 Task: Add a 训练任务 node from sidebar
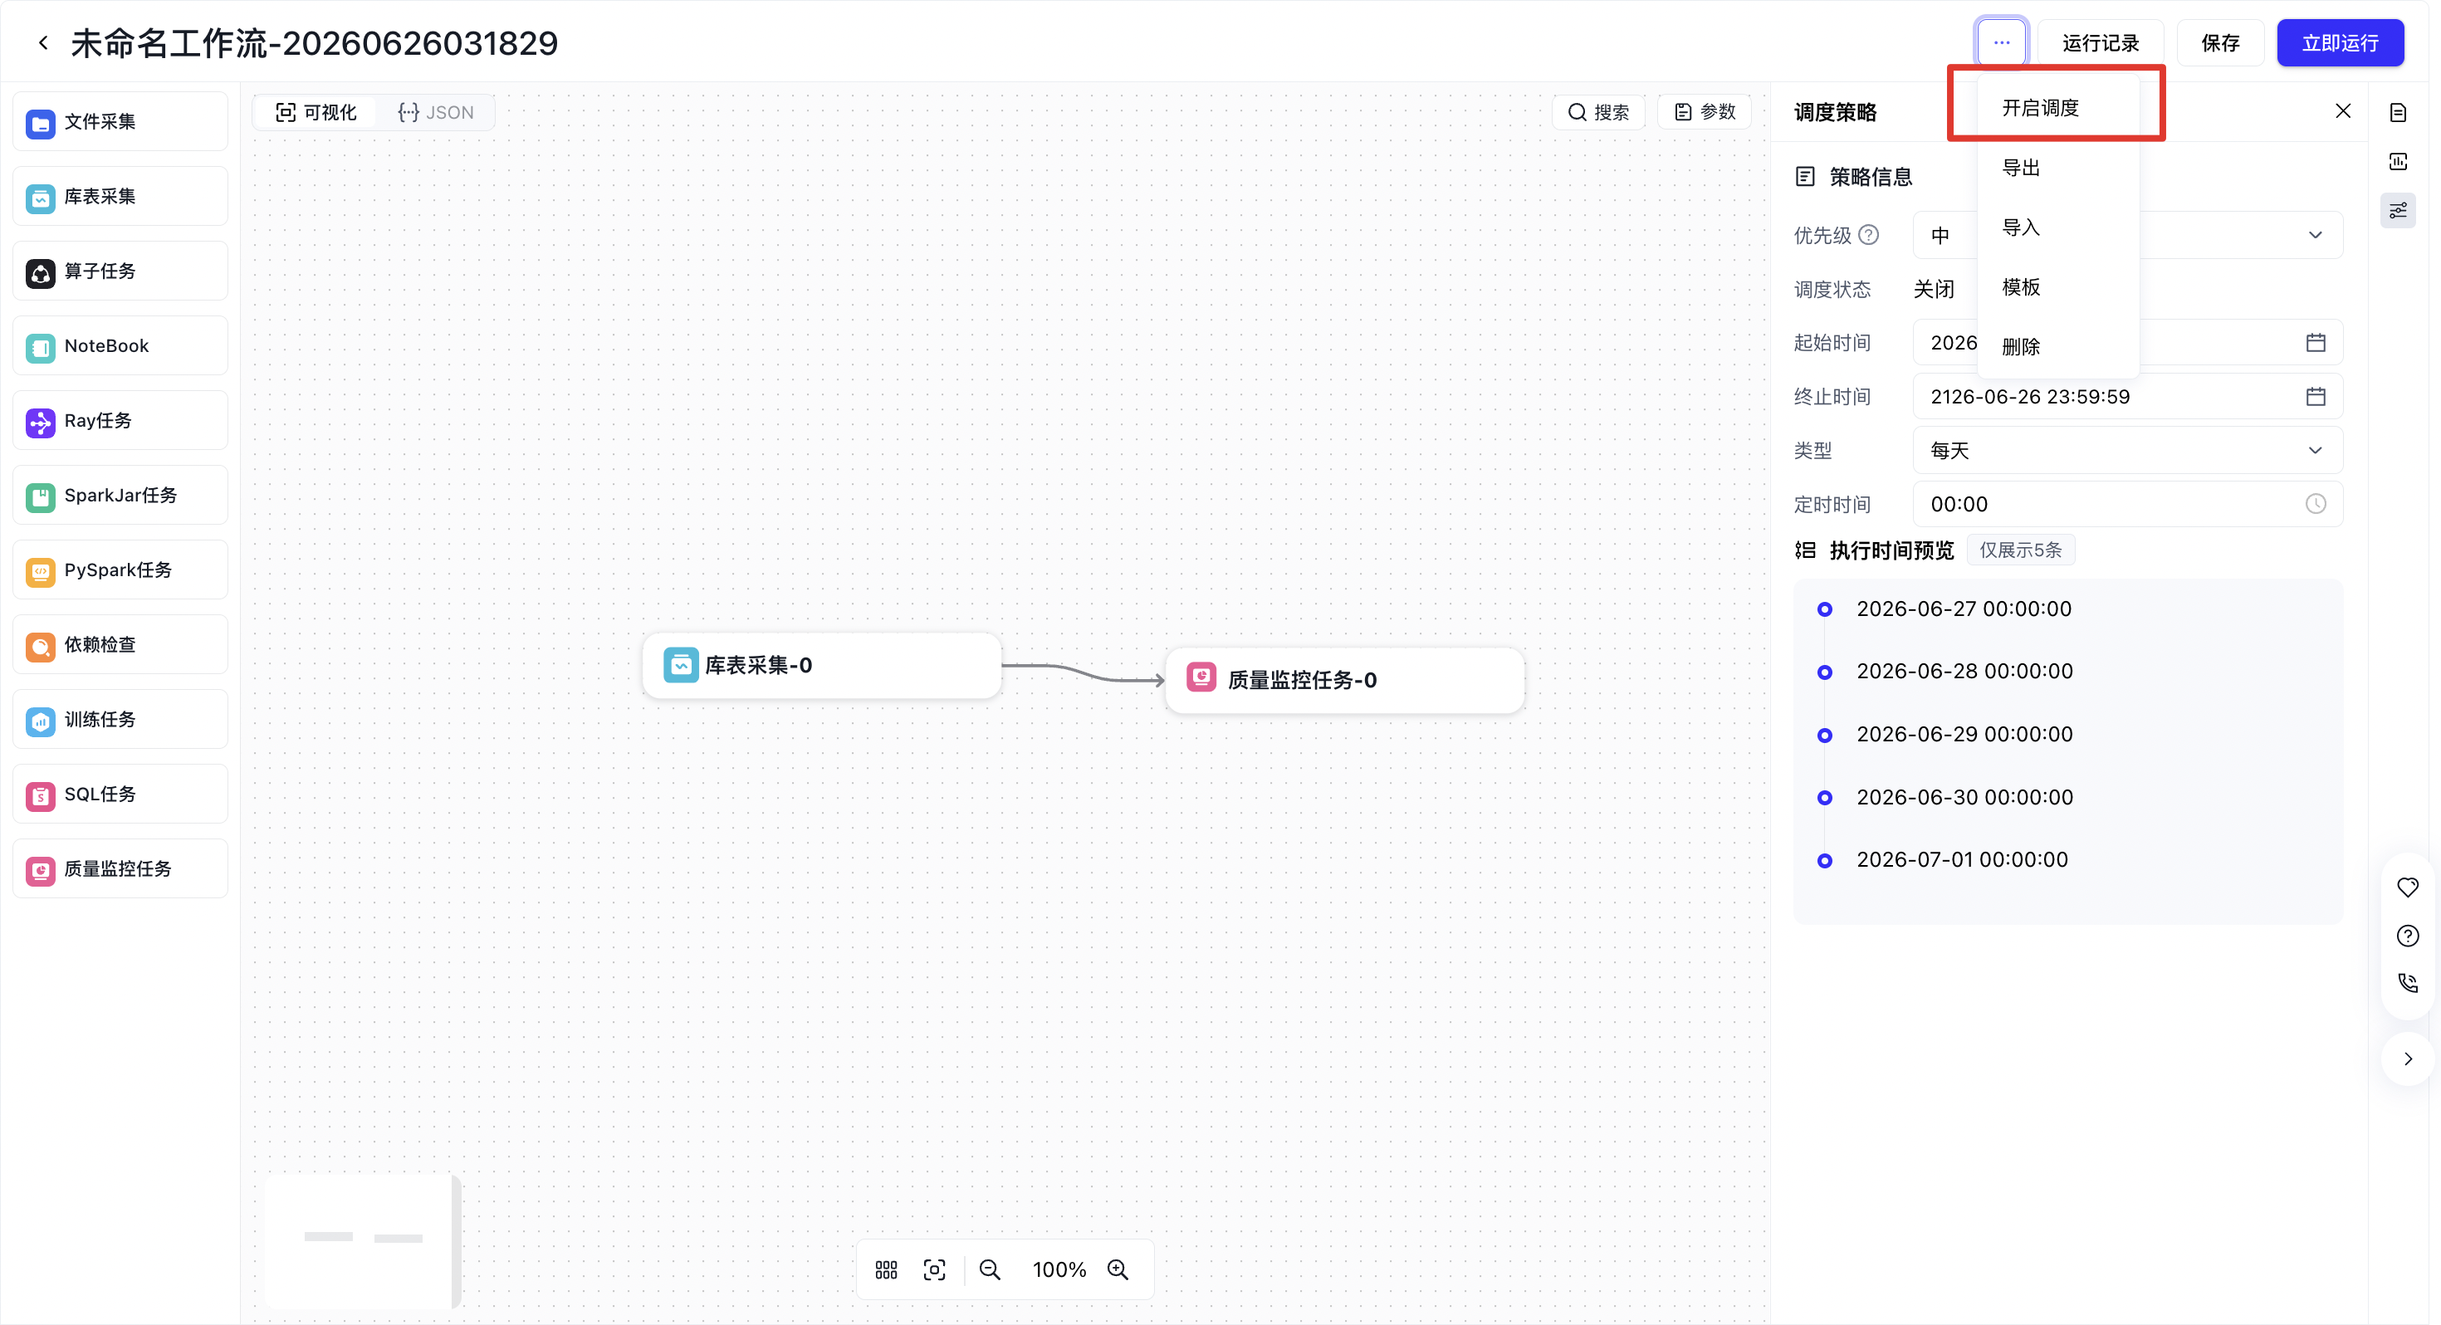120,719
